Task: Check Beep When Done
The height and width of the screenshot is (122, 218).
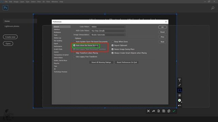Action: tap(112, 42)
